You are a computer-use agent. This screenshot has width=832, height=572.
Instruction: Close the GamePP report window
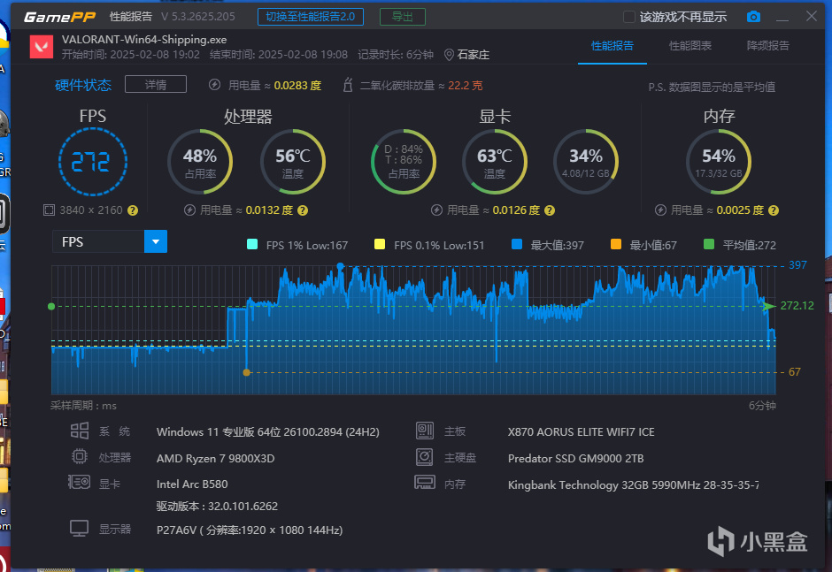[x=812, y=16]
